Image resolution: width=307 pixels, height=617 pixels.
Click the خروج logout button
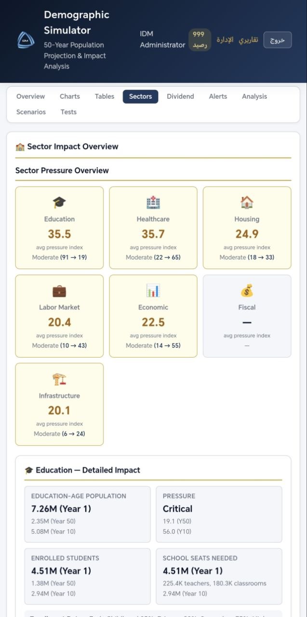(x=278, y=40)
